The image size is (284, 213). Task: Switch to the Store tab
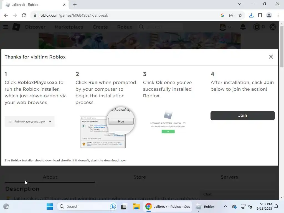(x=140, y=177)
